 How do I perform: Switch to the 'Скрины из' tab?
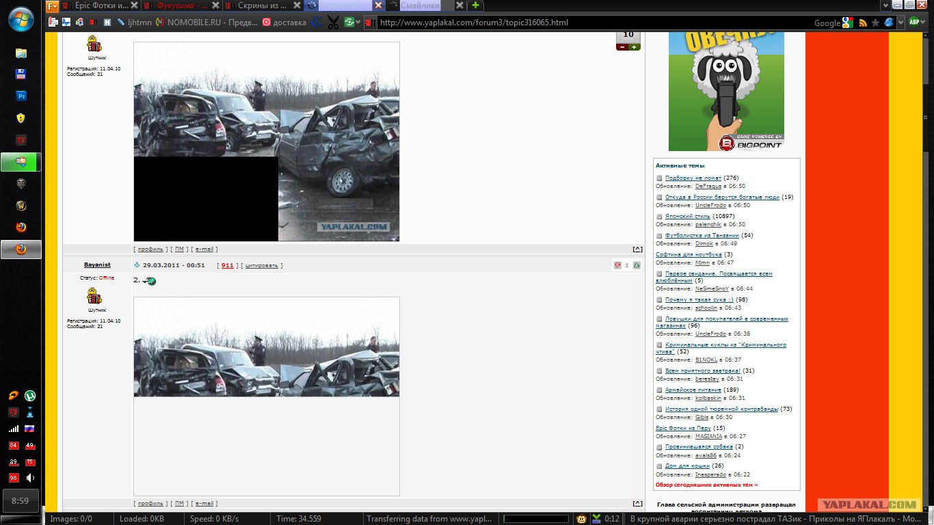pyautogui.click(x=263, y=5)
